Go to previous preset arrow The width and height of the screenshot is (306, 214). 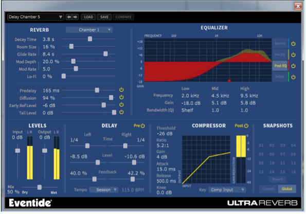point(69,17)
